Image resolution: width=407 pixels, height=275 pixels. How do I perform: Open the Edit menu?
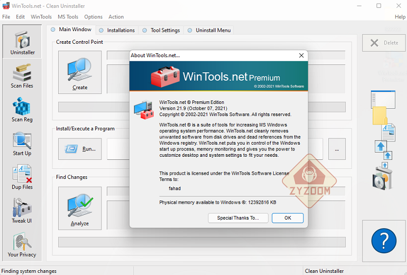pyautogui.click(x=20, y=17)
